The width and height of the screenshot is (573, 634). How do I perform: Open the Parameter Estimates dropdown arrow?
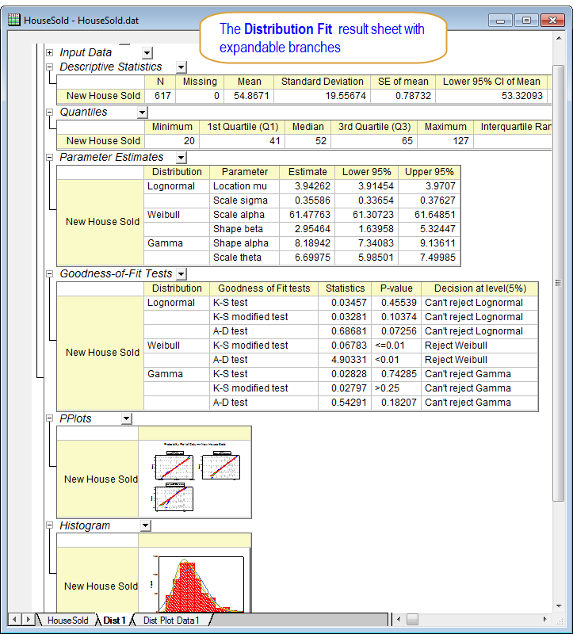[x=181, y=158]
